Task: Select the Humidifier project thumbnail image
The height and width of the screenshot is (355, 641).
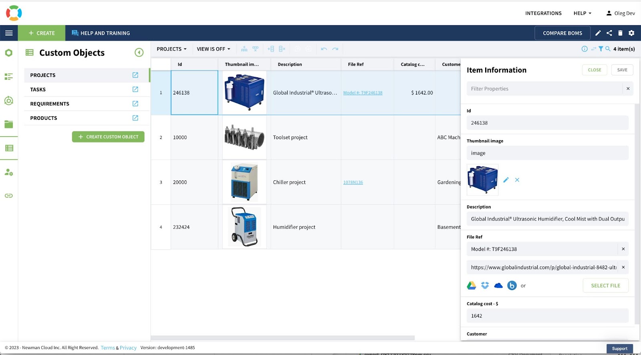Action: pos(244,227)
